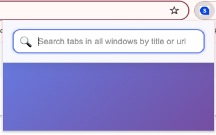Click the blue rounded border of the search box

pyautogui.click(x=109, y=30)
